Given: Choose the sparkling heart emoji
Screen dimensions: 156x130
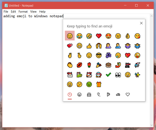Looking at the screenshot, I should click(128, 55).
